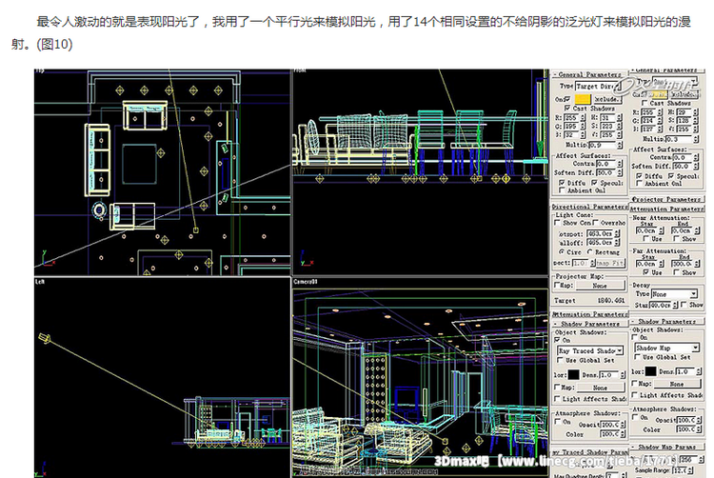Select the directional light icon in Left viewport
The image size is (714, 478).
click(44, 338)
